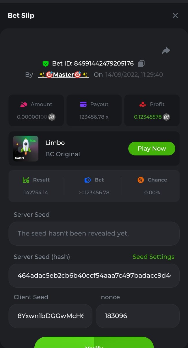Viewport: 188px width, 348px height.
Task: Click the Amount coin currency icon
Action: coord(52,117)
